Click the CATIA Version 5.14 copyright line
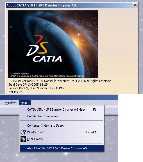Viewport: 143px width, 162px height. point(60,81)
